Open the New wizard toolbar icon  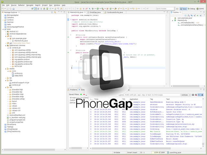coord(3,9)
